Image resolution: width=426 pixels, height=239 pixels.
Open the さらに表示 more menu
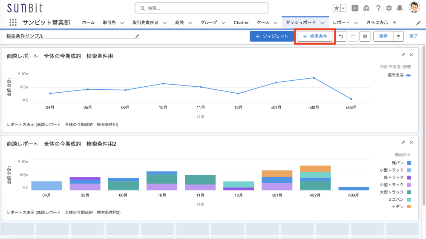coord(377,23)
